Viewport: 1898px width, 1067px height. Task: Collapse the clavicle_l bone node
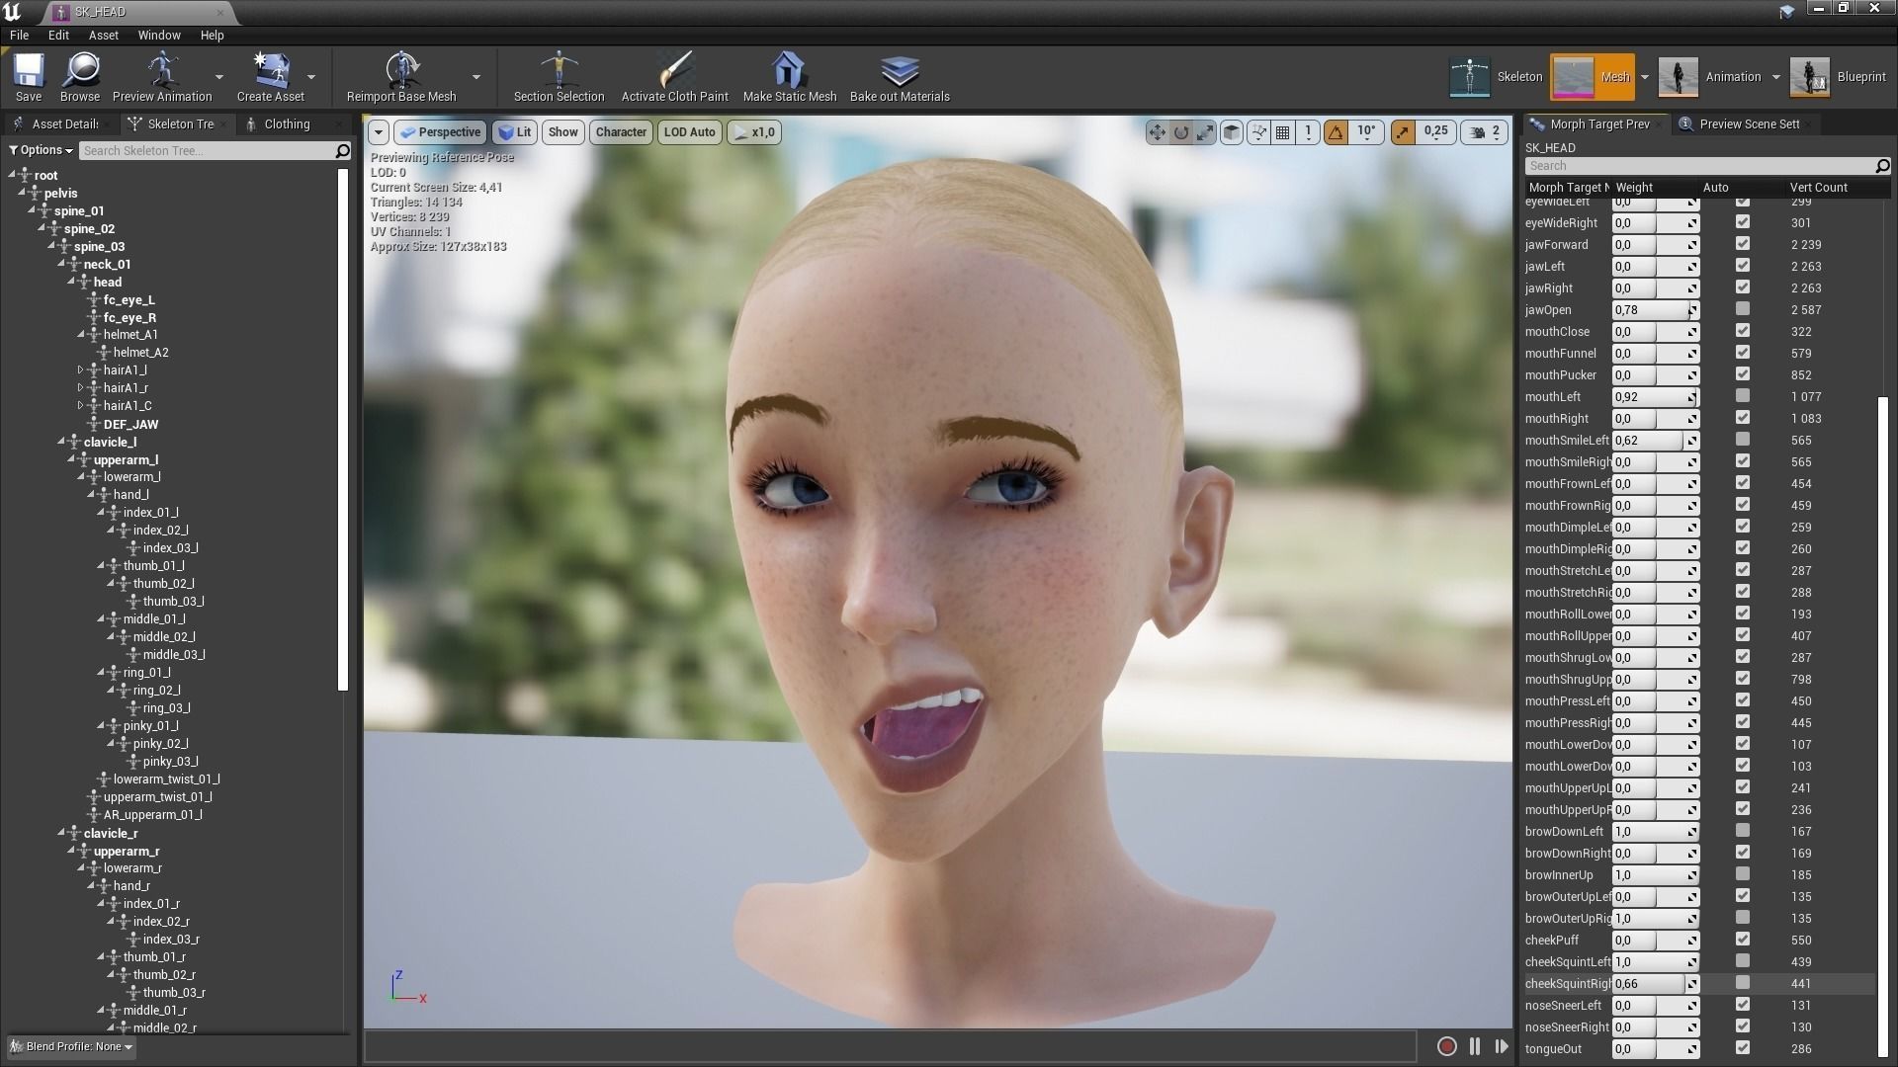click(x=61, y=442)
